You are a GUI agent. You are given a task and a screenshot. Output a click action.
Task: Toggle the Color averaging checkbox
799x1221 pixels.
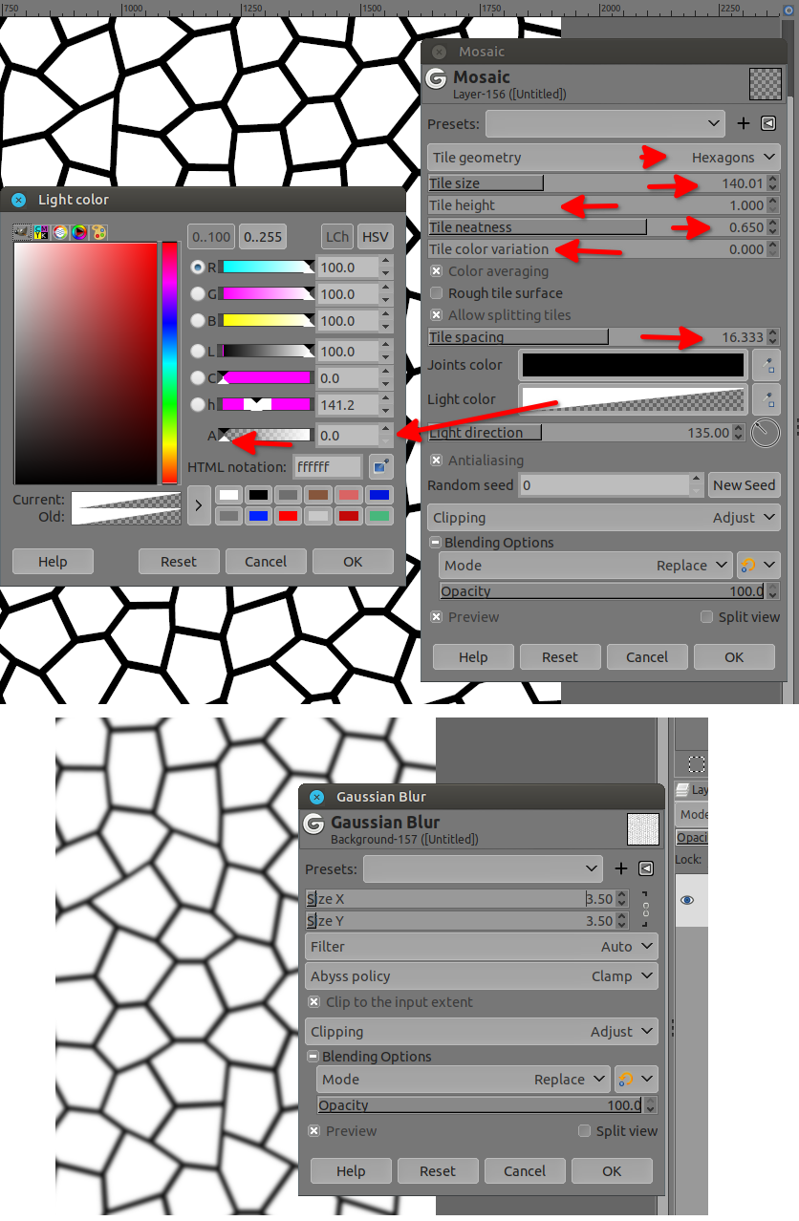pos(437,271)
